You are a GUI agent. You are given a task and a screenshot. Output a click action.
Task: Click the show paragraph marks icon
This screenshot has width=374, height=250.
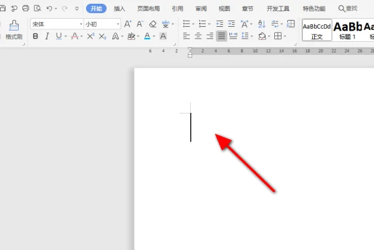[275, 24]
